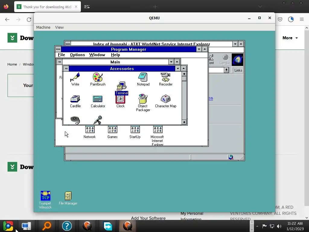This screenshot has height=232, width=309.
Task: Open the Window menu
Action: coord(97,55)
